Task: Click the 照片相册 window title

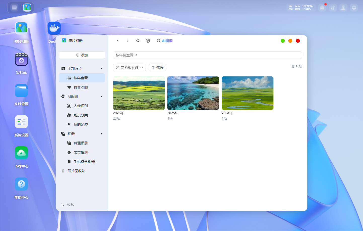Action: tap(75, 41)
